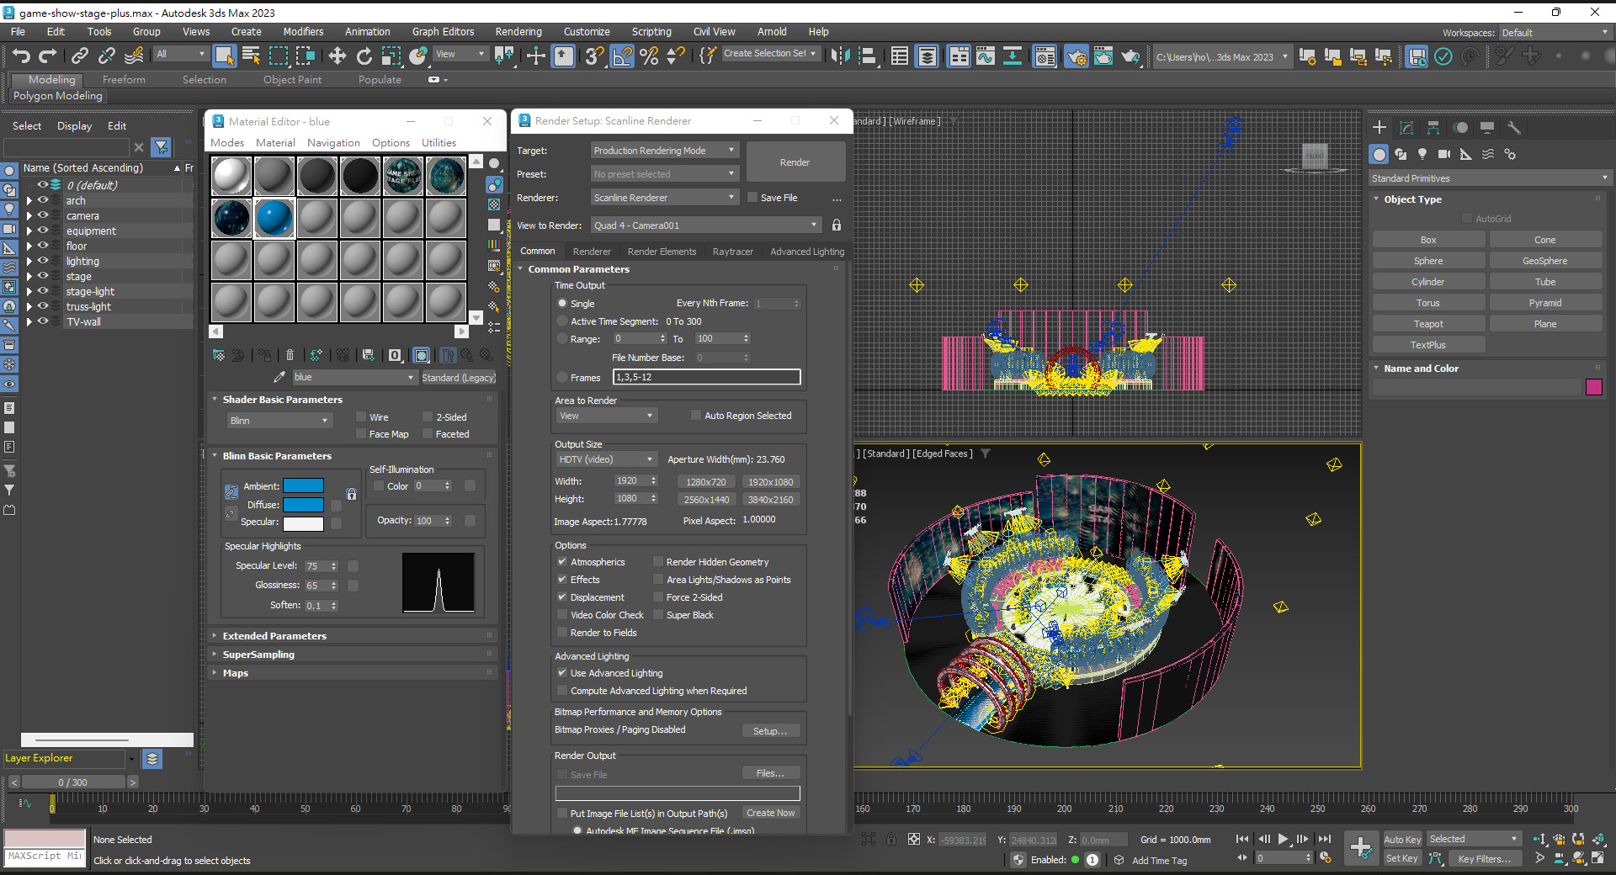Enable the Force 2-Sided option
The image size is (1616, 875).
pos(658,597)
